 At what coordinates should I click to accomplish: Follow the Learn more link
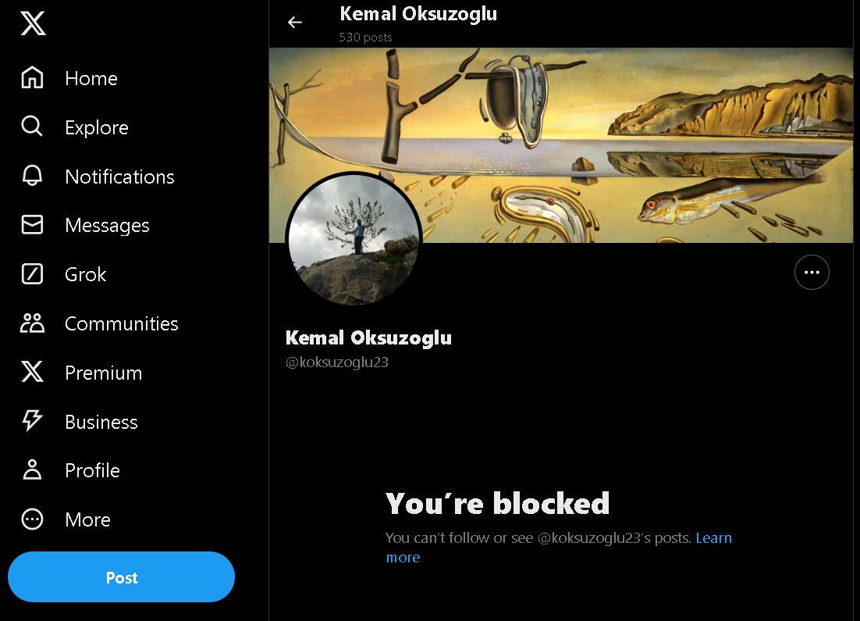pyautogui.click(x=713, y=537)
